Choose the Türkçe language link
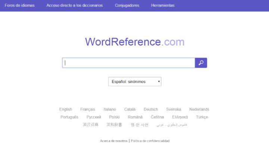The height and width of the screenshot is (154, 269). click(x=202, y=117)
